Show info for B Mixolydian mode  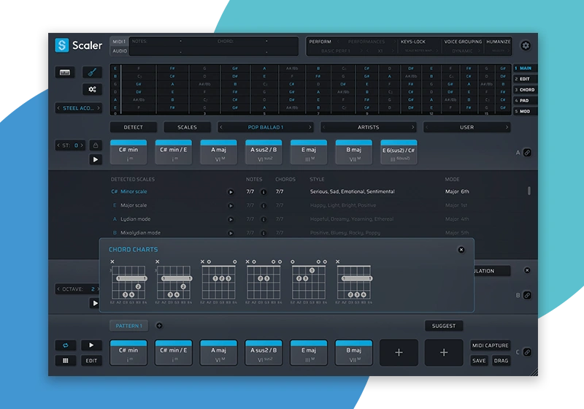pyautogui.click(x=264, y=233)
